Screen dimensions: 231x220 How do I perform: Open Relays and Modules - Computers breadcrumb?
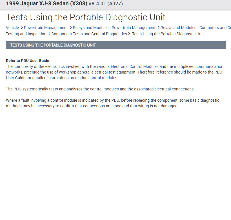196,28
